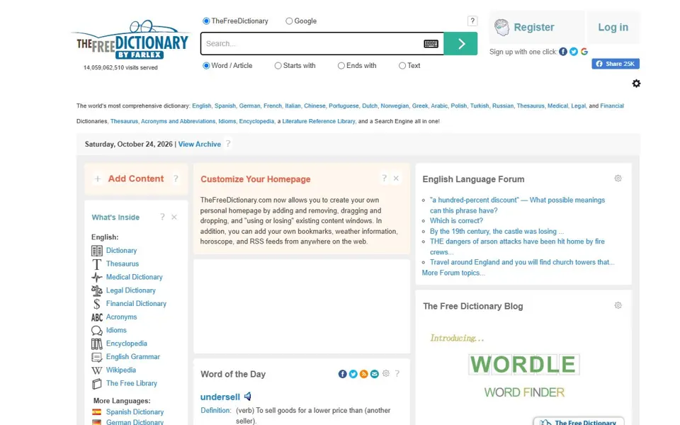
Task: Open Word of the Day settings gear
Action: tap(386, 373)
